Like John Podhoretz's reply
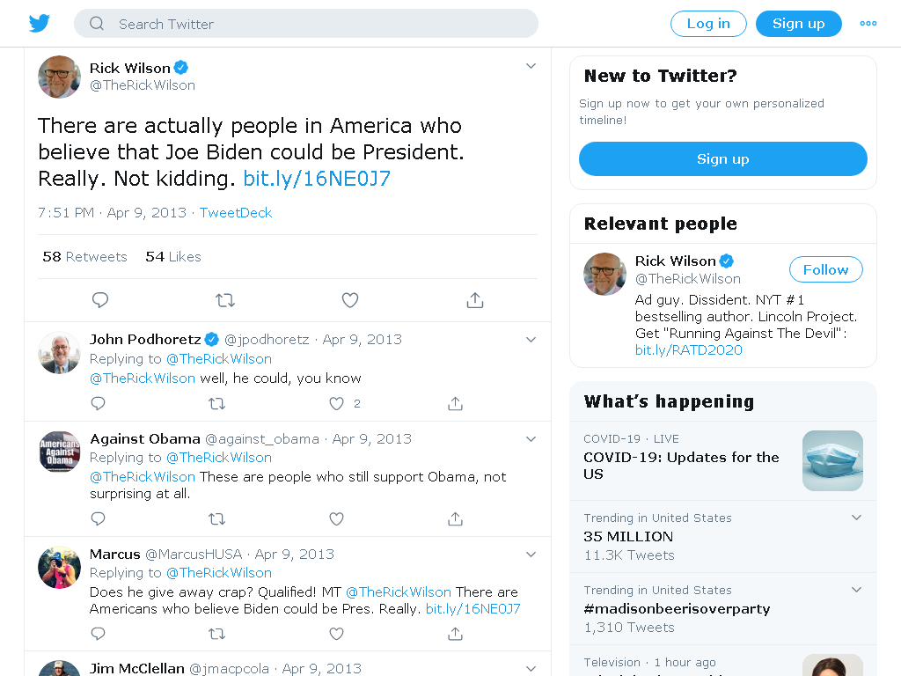Viewport: 901px width, 676px height. pos(337,403)
